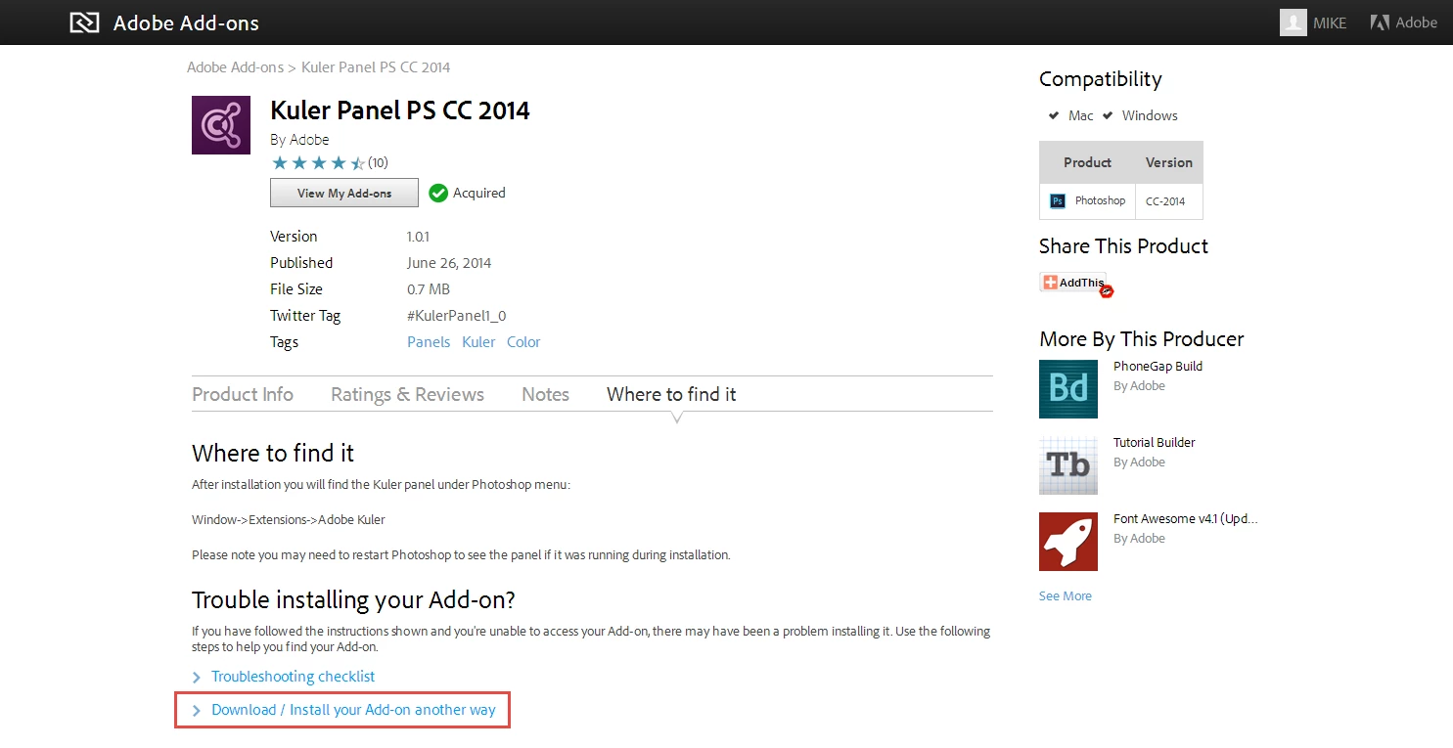
Task: Open the Kuler tag link
Action: tap(478, 342)
